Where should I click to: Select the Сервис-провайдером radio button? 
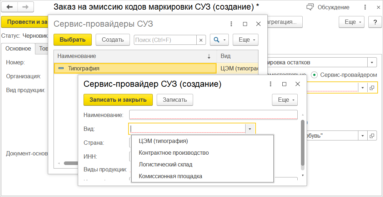click(314, 75)
